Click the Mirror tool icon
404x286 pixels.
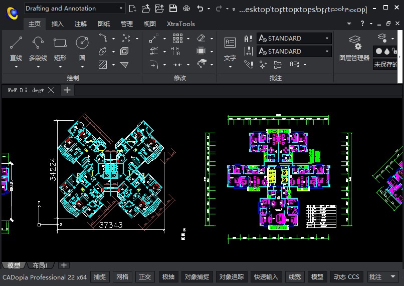(176, 51)
